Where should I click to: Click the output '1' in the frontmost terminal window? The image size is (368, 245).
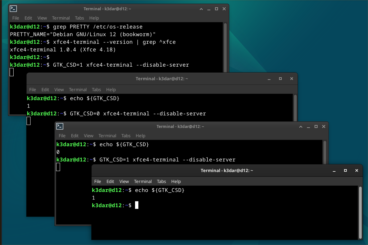[93, 198]
